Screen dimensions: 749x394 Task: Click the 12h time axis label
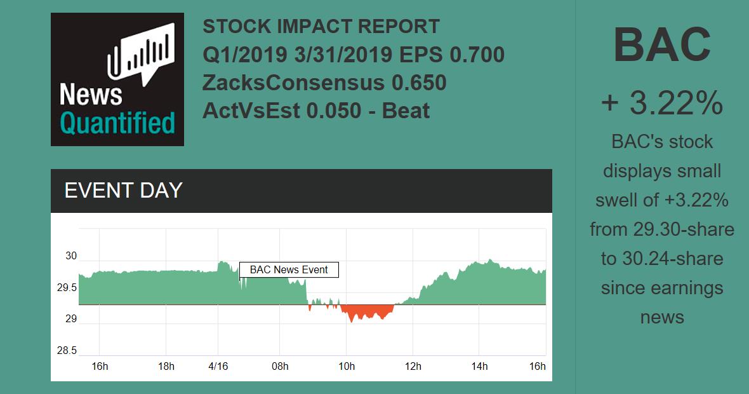point(413,366)
